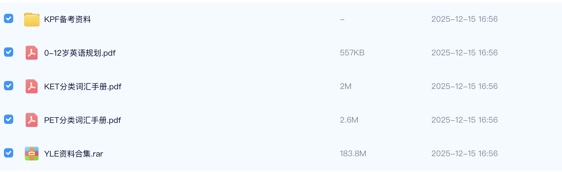Click the 2.6M file size text
The height and width of the screenshot is (172, 562).
349,120
